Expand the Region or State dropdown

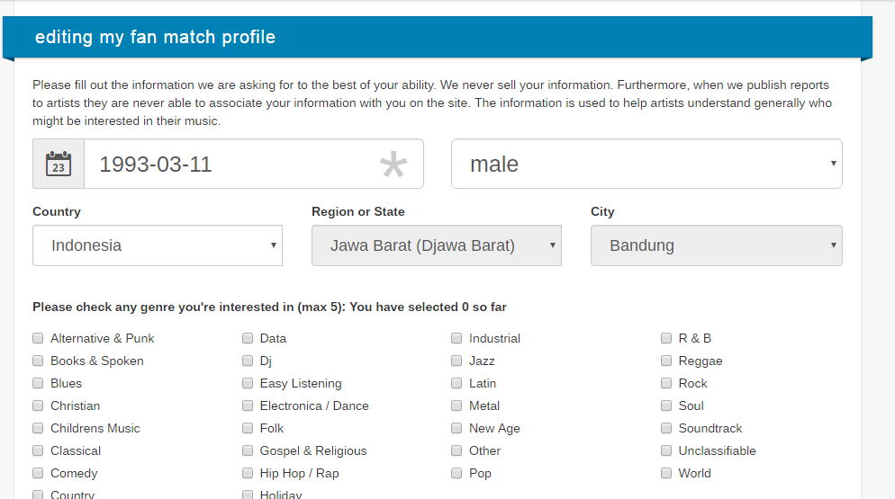(437, 245)
